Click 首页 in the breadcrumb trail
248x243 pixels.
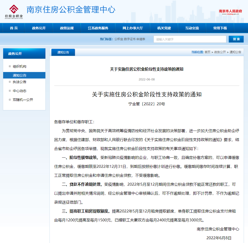coord(207,52)
